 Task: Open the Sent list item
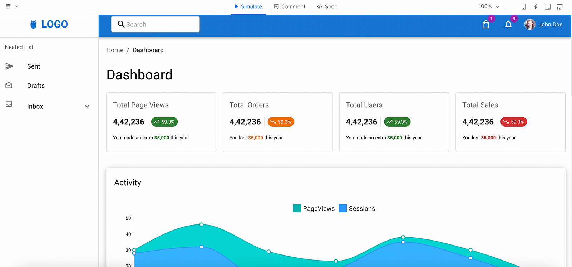pyautogui.click(x=49, y=66)
